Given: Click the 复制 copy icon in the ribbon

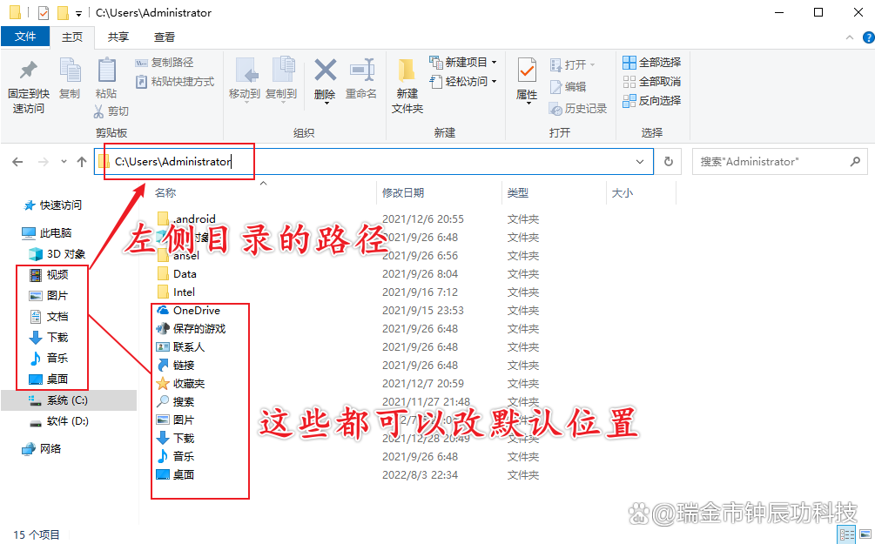Looking at the screenshot, I should pos(71,71).
